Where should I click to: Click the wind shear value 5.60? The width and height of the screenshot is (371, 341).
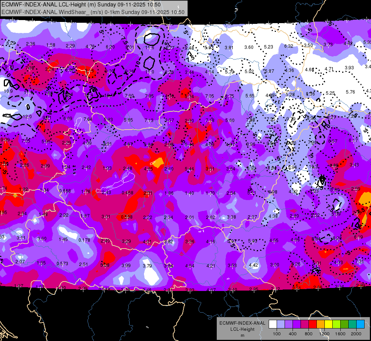[x=230, y=120]
